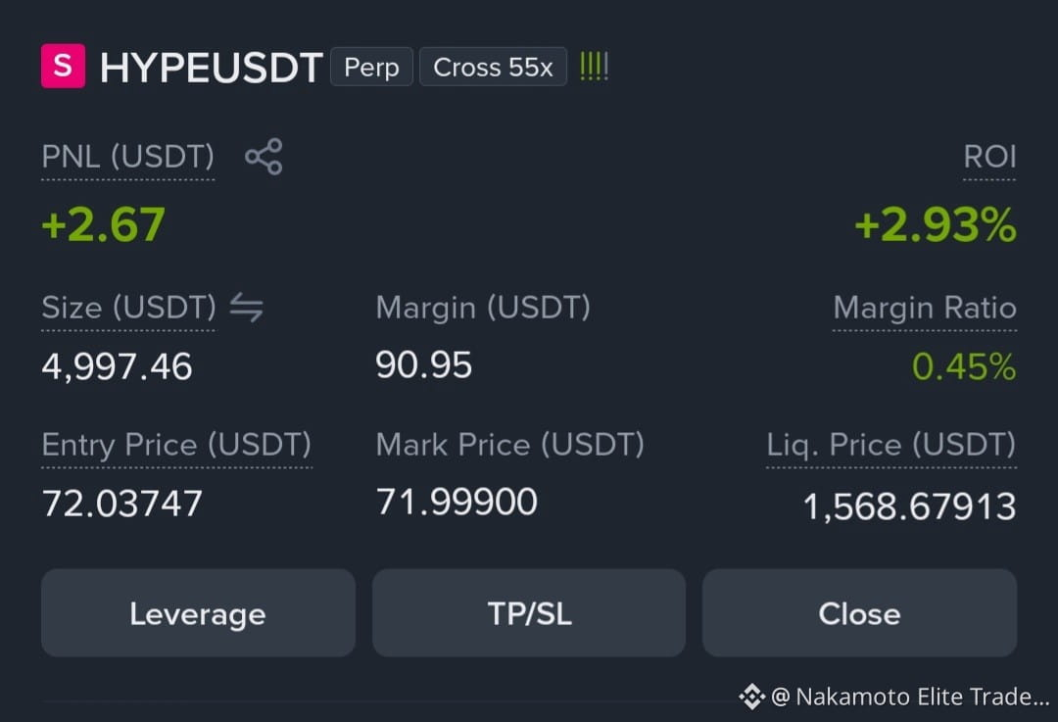
Task: Open the HYPEUSDT trading pair
Action: click(212, 68)
